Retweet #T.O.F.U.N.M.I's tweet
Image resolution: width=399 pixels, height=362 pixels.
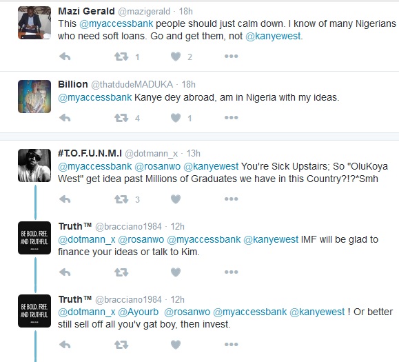coord(121,199)
